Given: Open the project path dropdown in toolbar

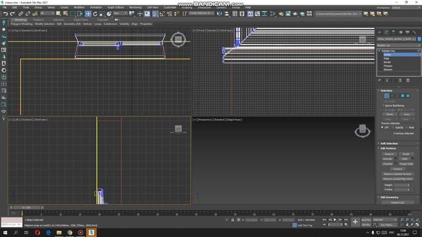Looking at the screenshot, I should pos(338,13).
